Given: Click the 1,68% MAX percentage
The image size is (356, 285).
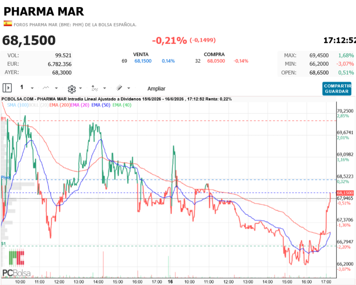Looking at the screenshot, I should click(x=346, y=55).
